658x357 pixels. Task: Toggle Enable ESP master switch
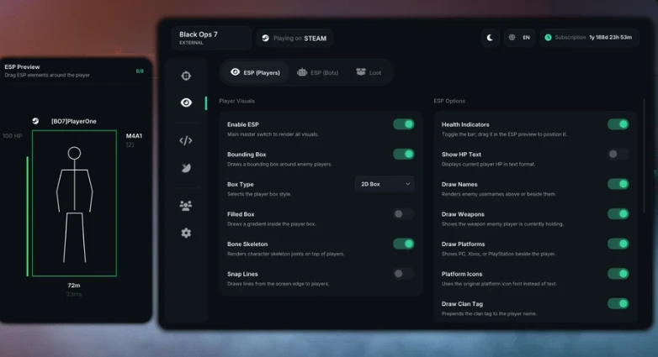[x=404, y=124]
